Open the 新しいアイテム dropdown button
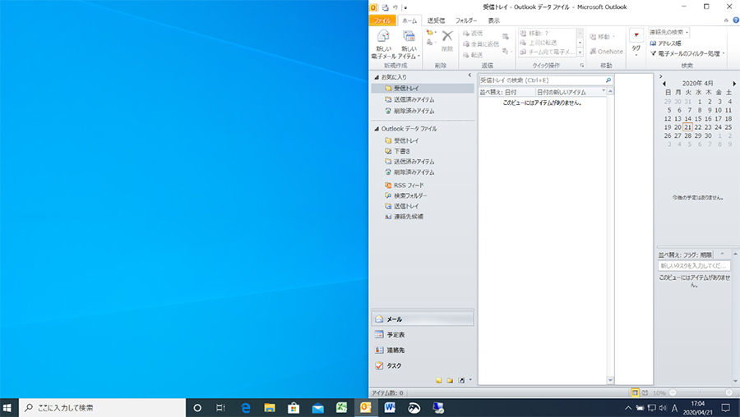 tap(409, 45)
